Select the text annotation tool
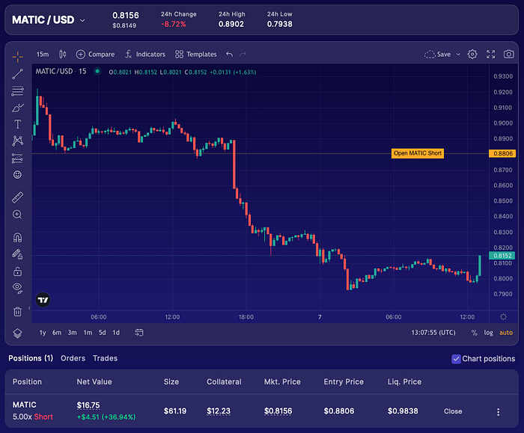The height and width of the screenshot is (433, 524). click(x=18, y=124)
